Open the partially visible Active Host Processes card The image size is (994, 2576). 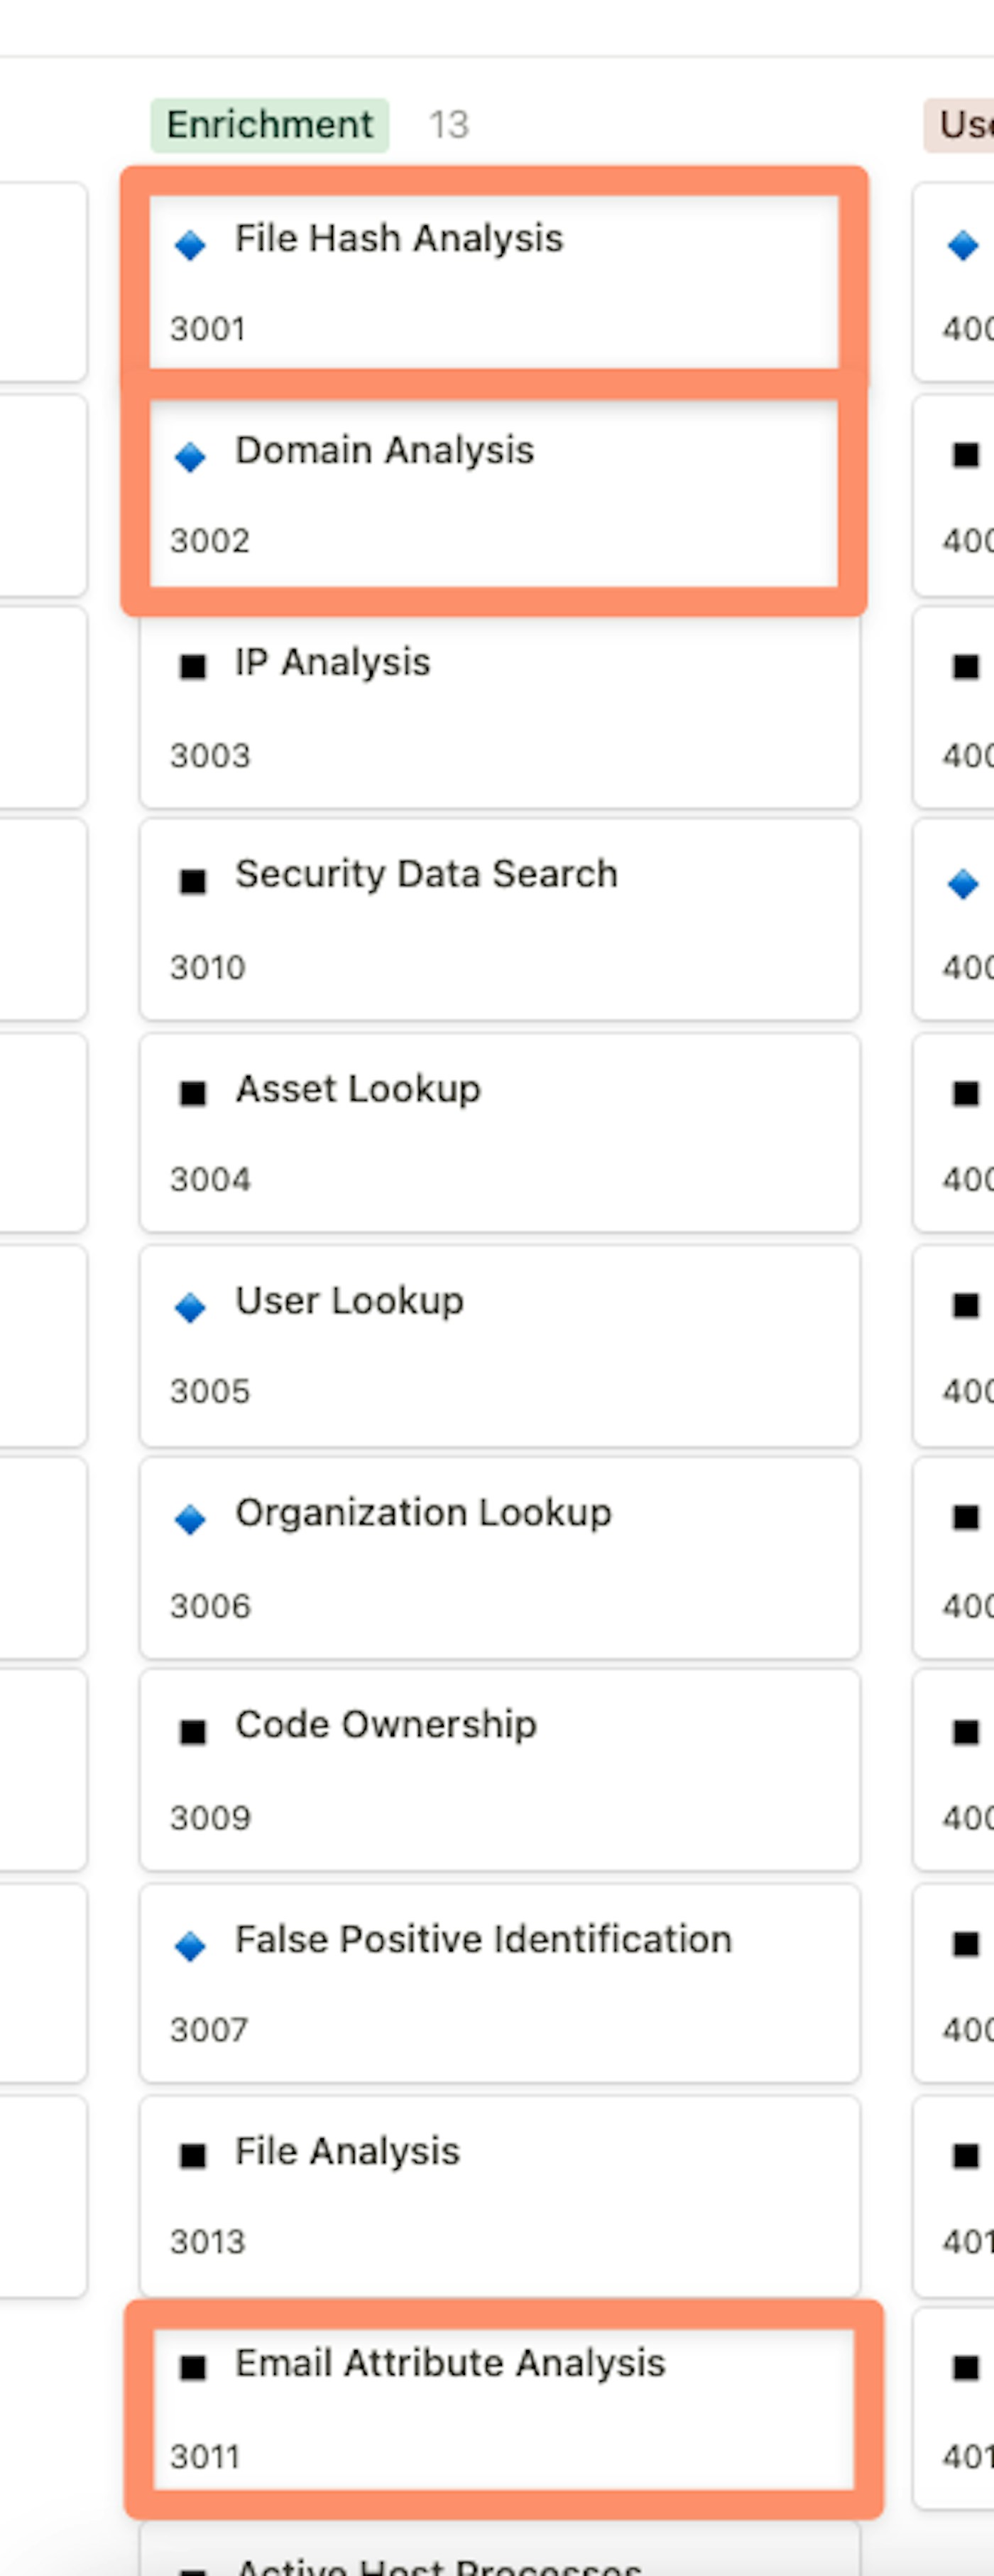point(500,2560)
